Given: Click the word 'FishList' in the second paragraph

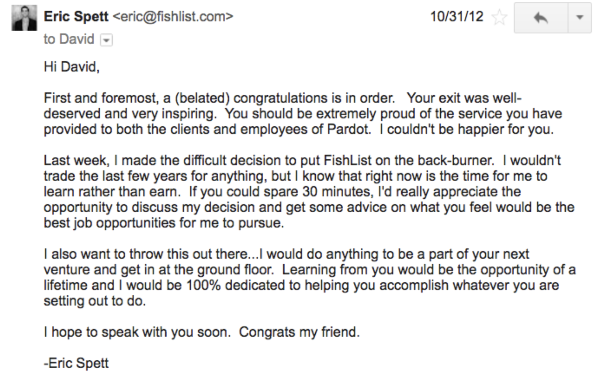Looking at the screenshot, I should point(348,161).
